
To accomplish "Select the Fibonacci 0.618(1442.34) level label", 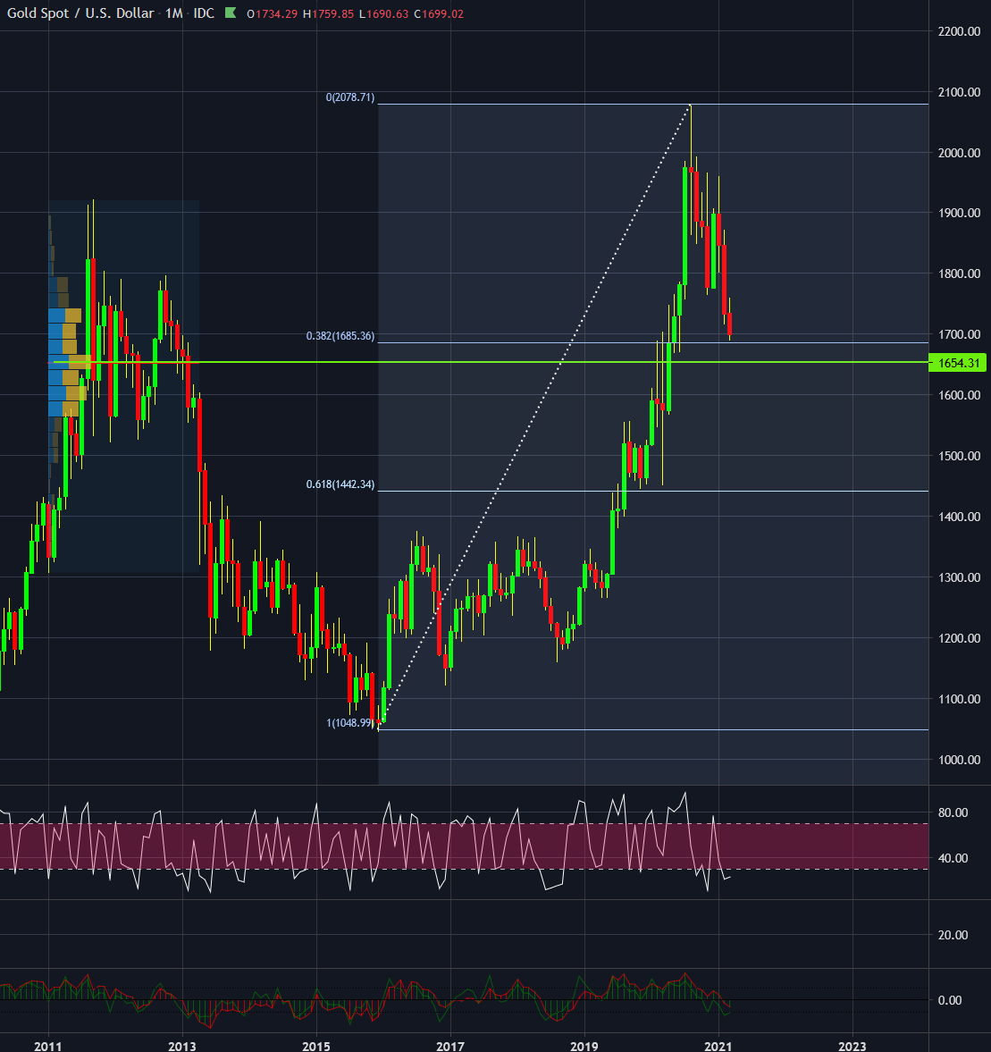I will coord(340,484).
